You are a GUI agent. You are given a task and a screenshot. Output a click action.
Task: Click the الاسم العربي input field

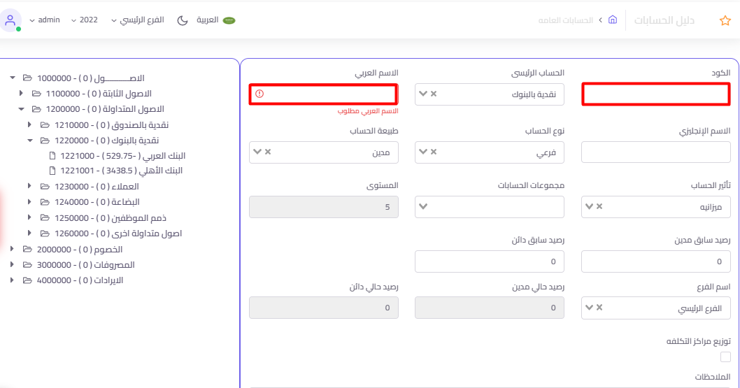click(x=323, y=94)
